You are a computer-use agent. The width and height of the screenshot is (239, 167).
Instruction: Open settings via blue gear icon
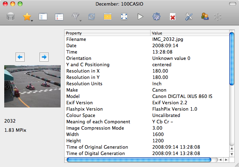(156, 17)
